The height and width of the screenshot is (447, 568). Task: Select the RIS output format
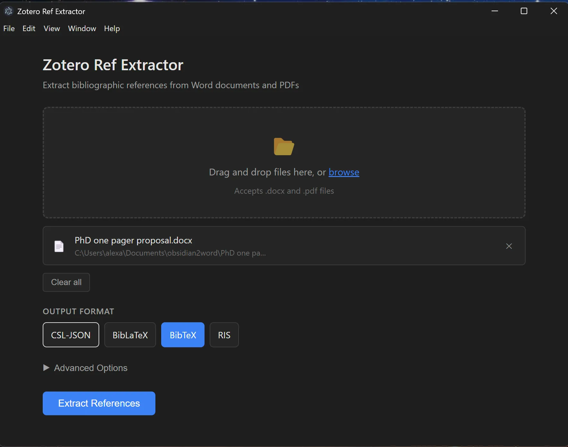(x=224, y=335)
